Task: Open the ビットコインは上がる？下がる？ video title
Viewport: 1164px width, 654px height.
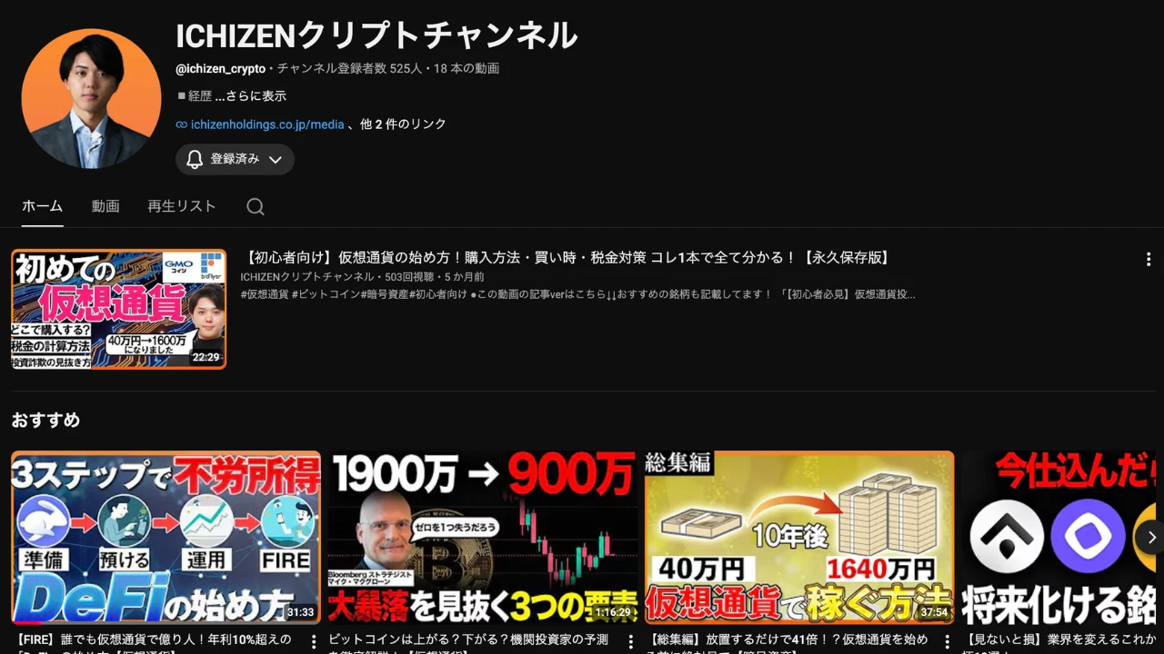Action: 469,645
